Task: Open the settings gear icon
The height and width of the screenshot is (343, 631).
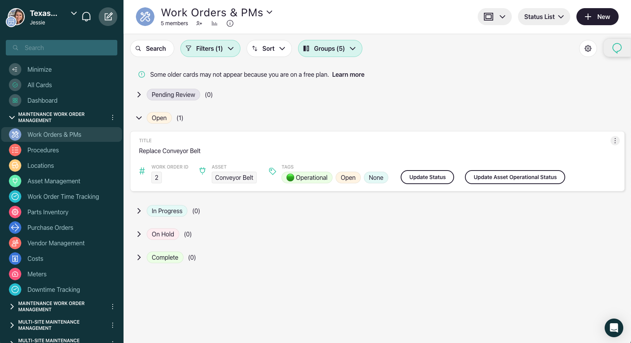Action: click(588, 48)
